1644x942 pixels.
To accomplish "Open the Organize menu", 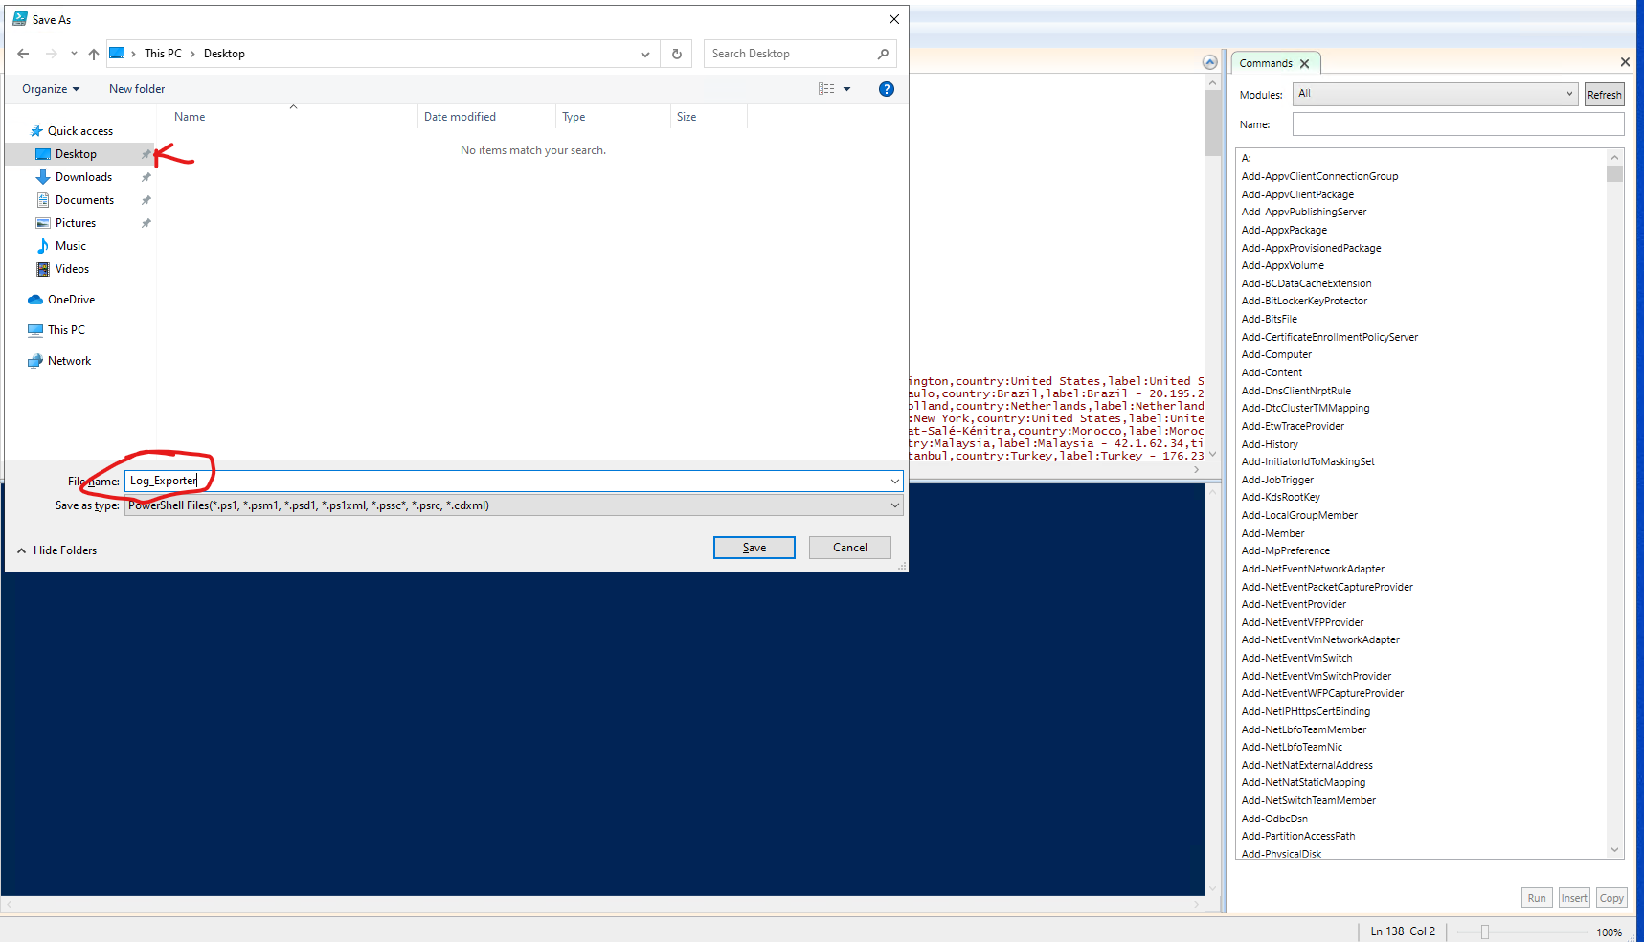I will pyautogui.click(x=49, y=88).
